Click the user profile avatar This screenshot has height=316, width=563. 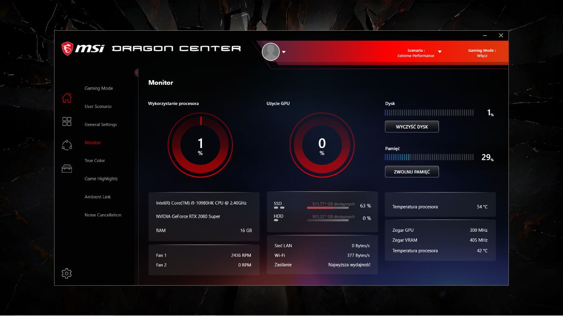271,52
